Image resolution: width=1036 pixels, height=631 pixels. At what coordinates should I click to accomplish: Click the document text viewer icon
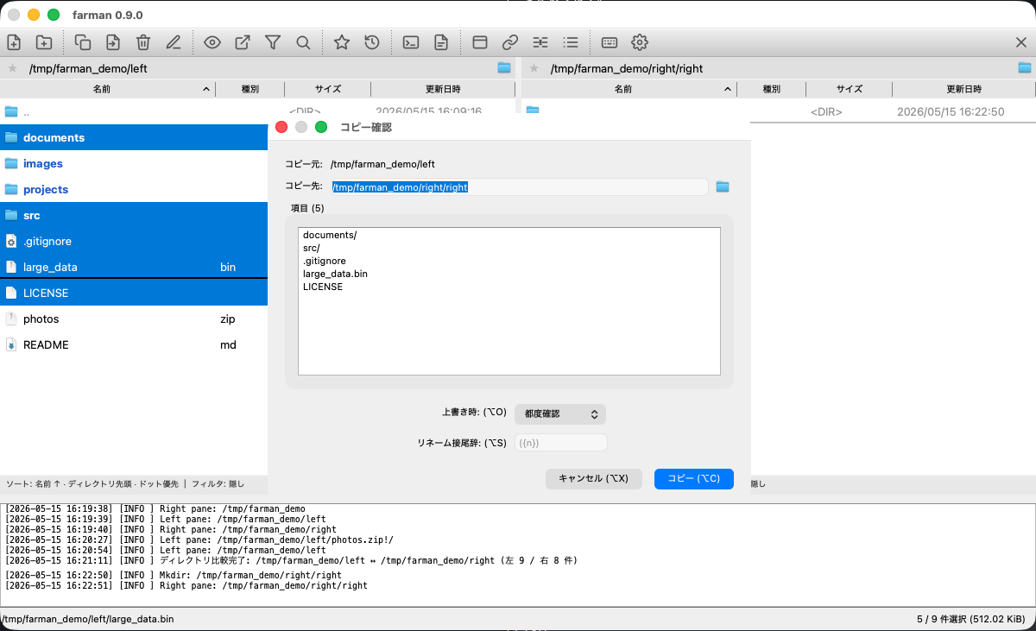point(441,41)
